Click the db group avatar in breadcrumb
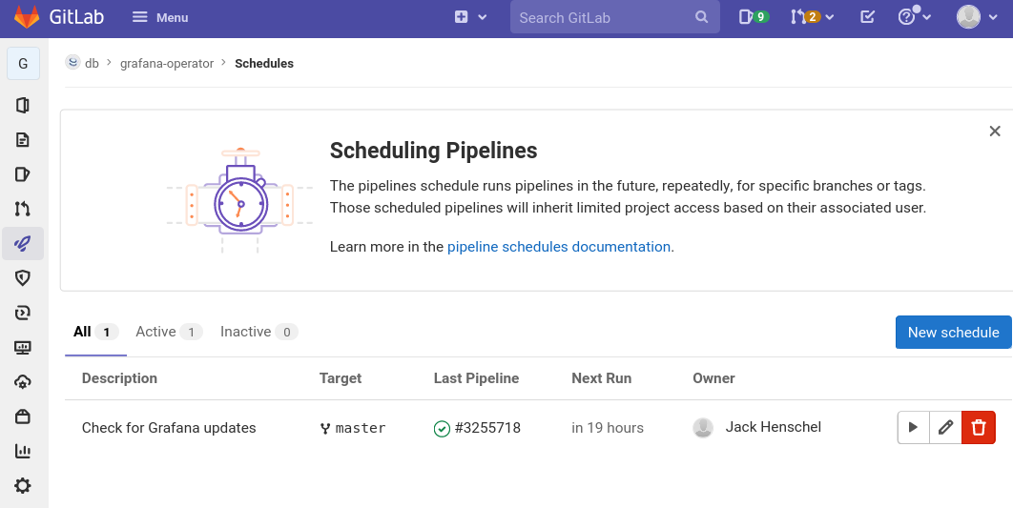The height and width of the screenshot is (508, 1013). click(x=73, y=63)
